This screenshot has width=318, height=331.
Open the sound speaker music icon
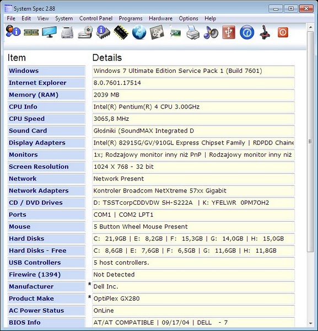point(211,32)
